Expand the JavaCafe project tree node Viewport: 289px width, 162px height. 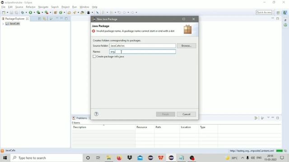pyautogui.click(x=3, y=24)
